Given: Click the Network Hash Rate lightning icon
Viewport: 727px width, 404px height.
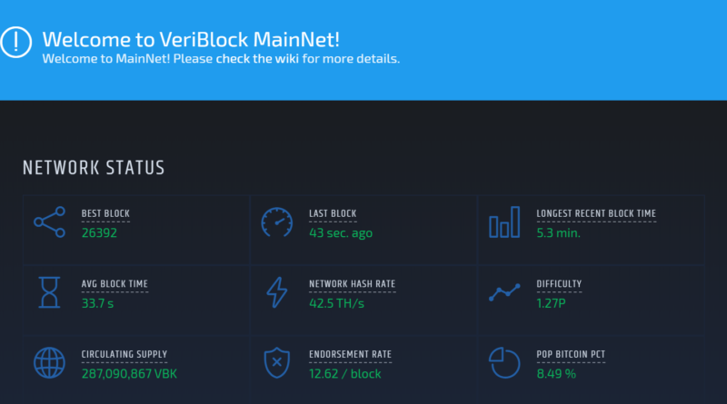Looking at the screenshot, I should [x=277, y=292].
